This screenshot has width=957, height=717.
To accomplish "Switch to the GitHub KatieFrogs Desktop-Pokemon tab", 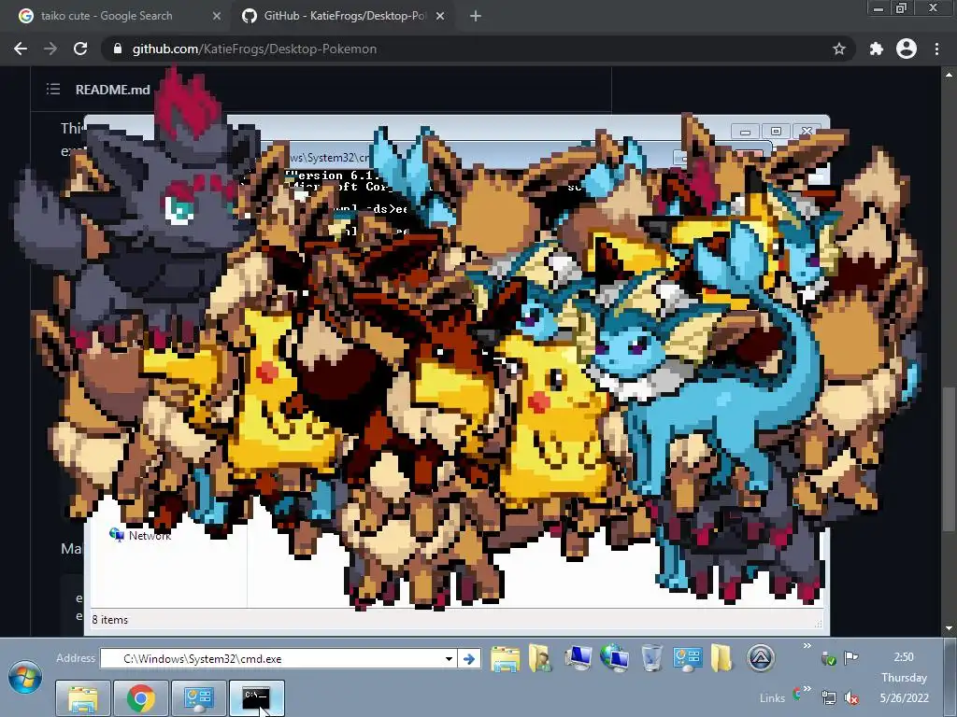I will pyautogui.click(x=344, y=16).
